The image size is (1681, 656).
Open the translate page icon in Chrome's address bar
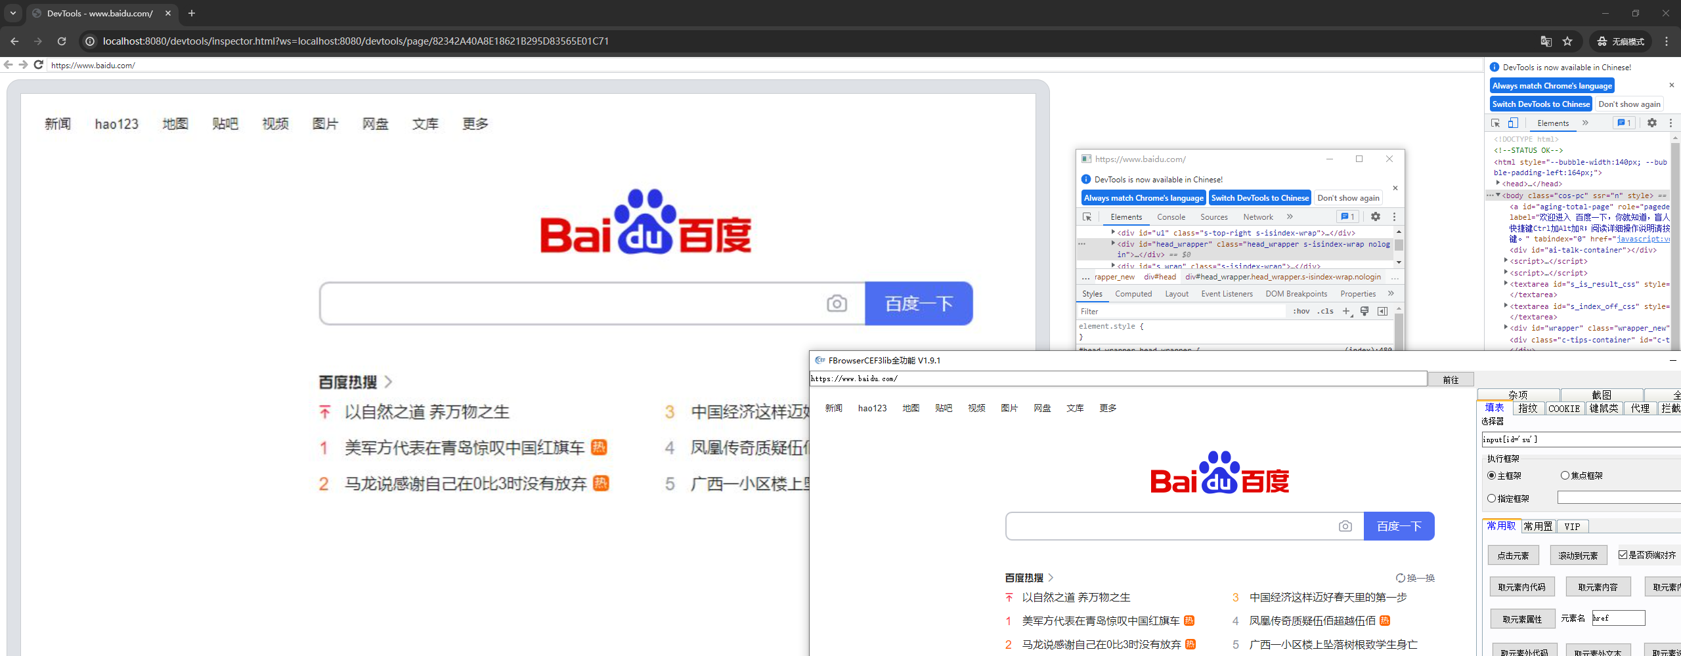click(1546, 41)
